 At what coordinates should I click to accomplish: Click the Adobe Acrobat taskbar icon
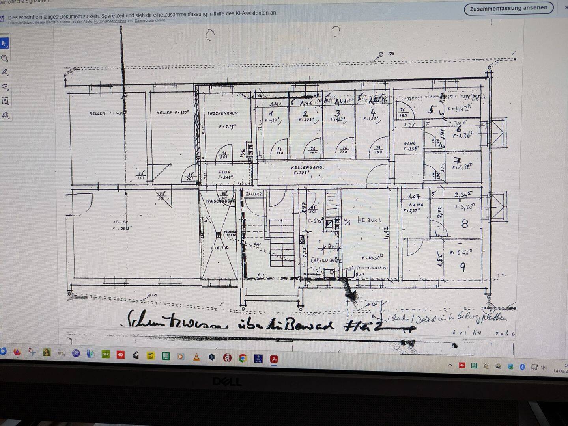(x=274, y=359)
